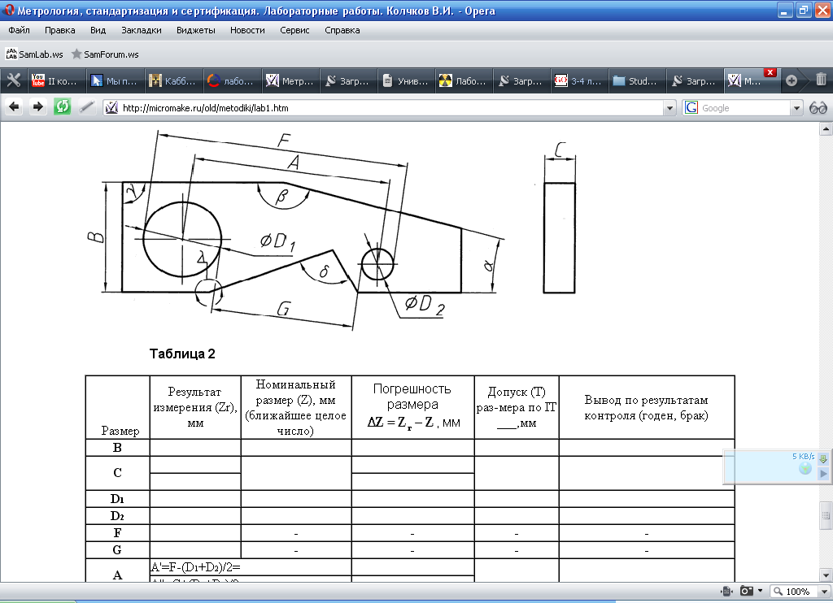Go forward with the Forward arrow

[x=37, y=107]
